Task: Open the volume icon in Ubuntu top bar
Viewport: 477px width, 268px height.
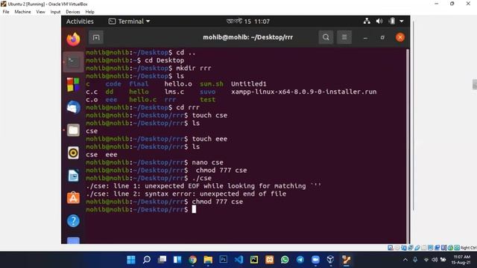Action: pos(379,22)
